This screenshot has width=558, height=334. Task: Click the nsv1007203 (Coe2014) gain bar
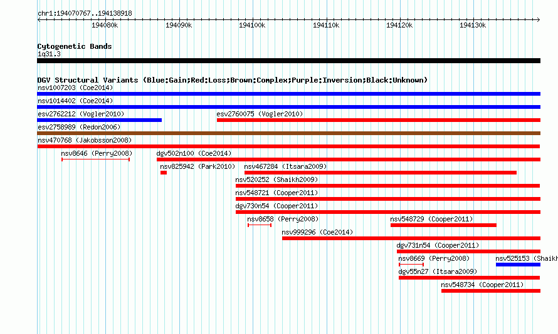point(288,94)
